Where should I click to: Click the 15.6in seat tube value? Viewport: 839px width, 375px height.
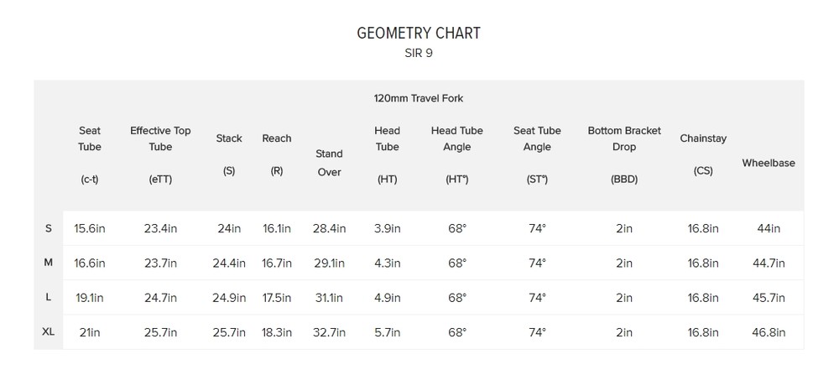pyautogui.click(x=90, y=228)
